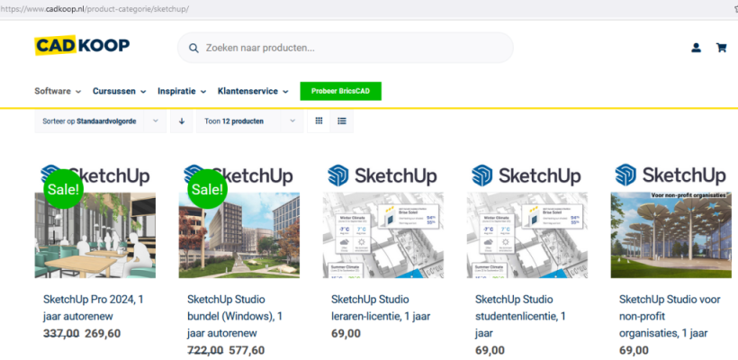Viewport: 738px width, 360px height.
Task: Click 69,00 price under studentenlicentie
Action: pos(490,351)
